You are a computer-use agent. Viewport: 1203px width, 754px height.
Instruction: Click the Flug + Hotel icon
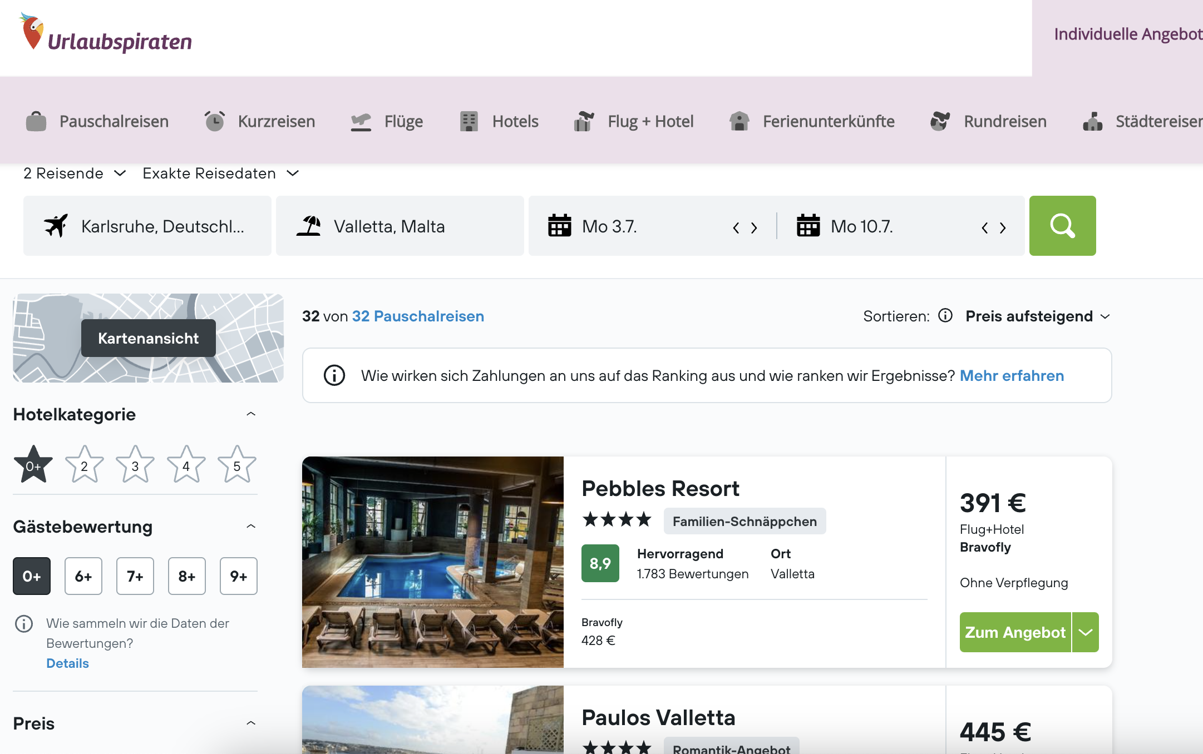point(584,121)
